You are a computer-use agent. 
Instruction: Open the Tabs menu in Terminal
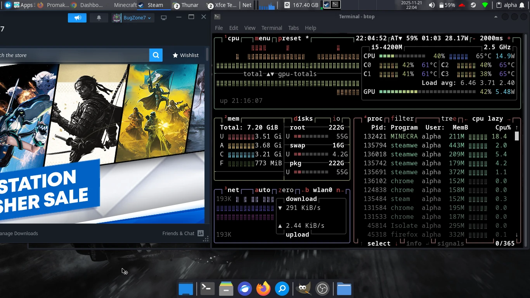click(293, 28)
